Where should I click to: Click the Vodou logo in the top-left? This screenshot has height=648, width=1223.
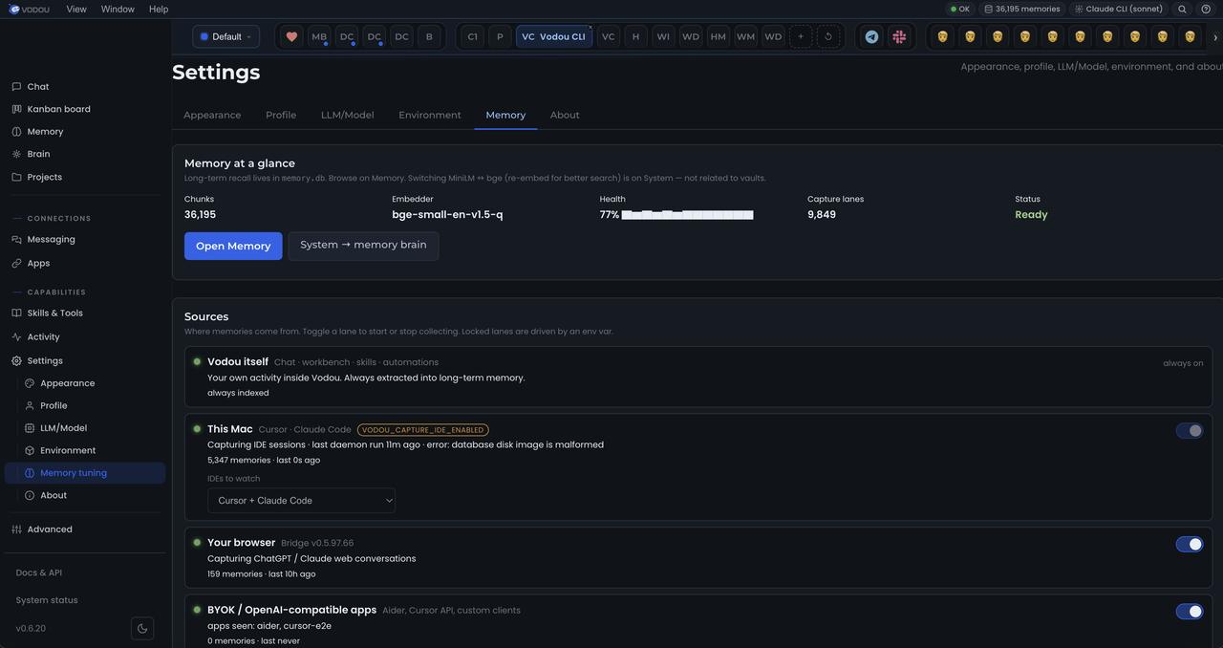point(30,9)
